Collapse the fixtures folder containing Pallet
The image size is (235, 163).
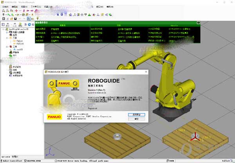7,38
